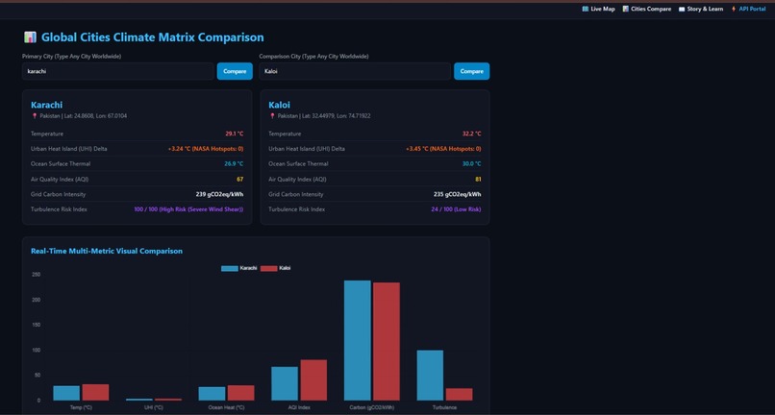Click Karachi temperature value 29.1 °C
Screen dimensions: 775x415
click(x=235, y=134)
